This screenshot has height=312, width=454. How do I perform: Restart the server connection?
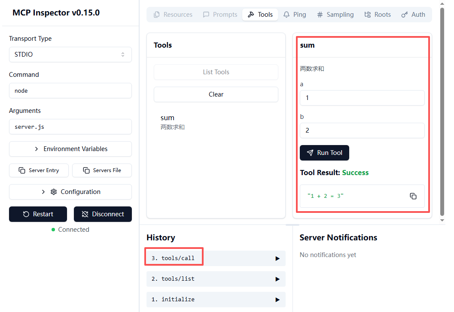[38, 214]
